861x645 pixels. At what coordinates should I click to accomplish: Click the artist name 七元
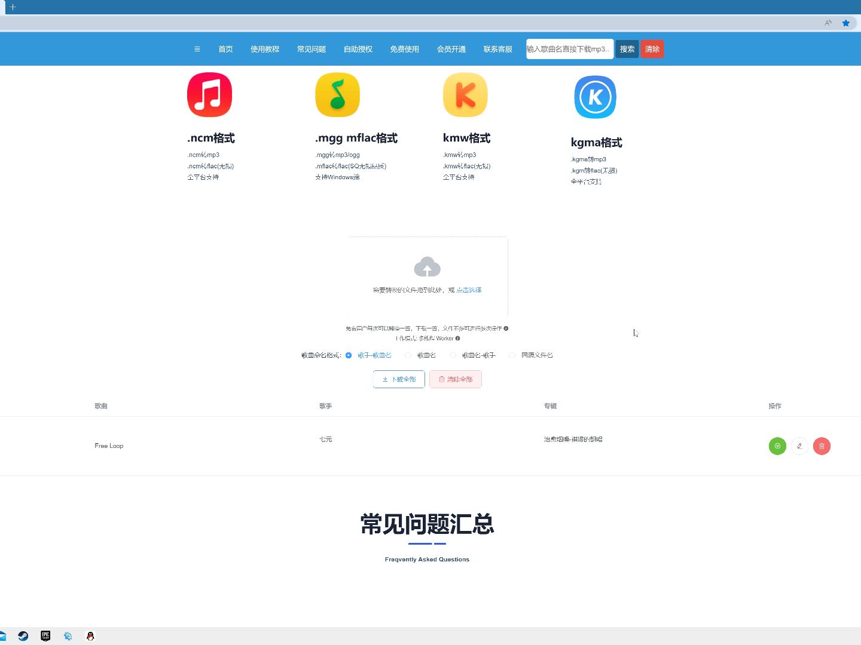click(x=326, y=440)
